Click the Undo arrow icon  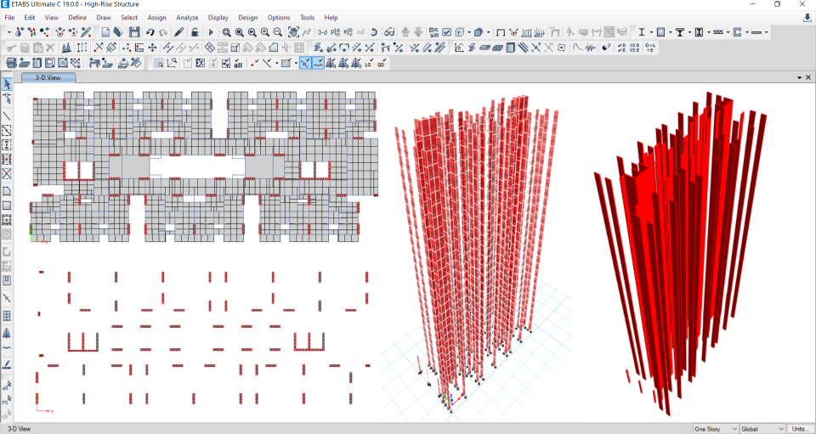(x=150, y=32)
